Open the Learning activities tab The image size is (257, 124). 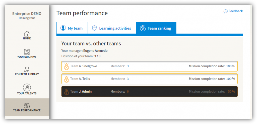coord(112,28)
